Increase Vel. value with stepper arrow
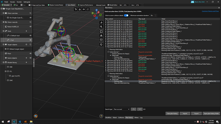 tap(129, 4)
